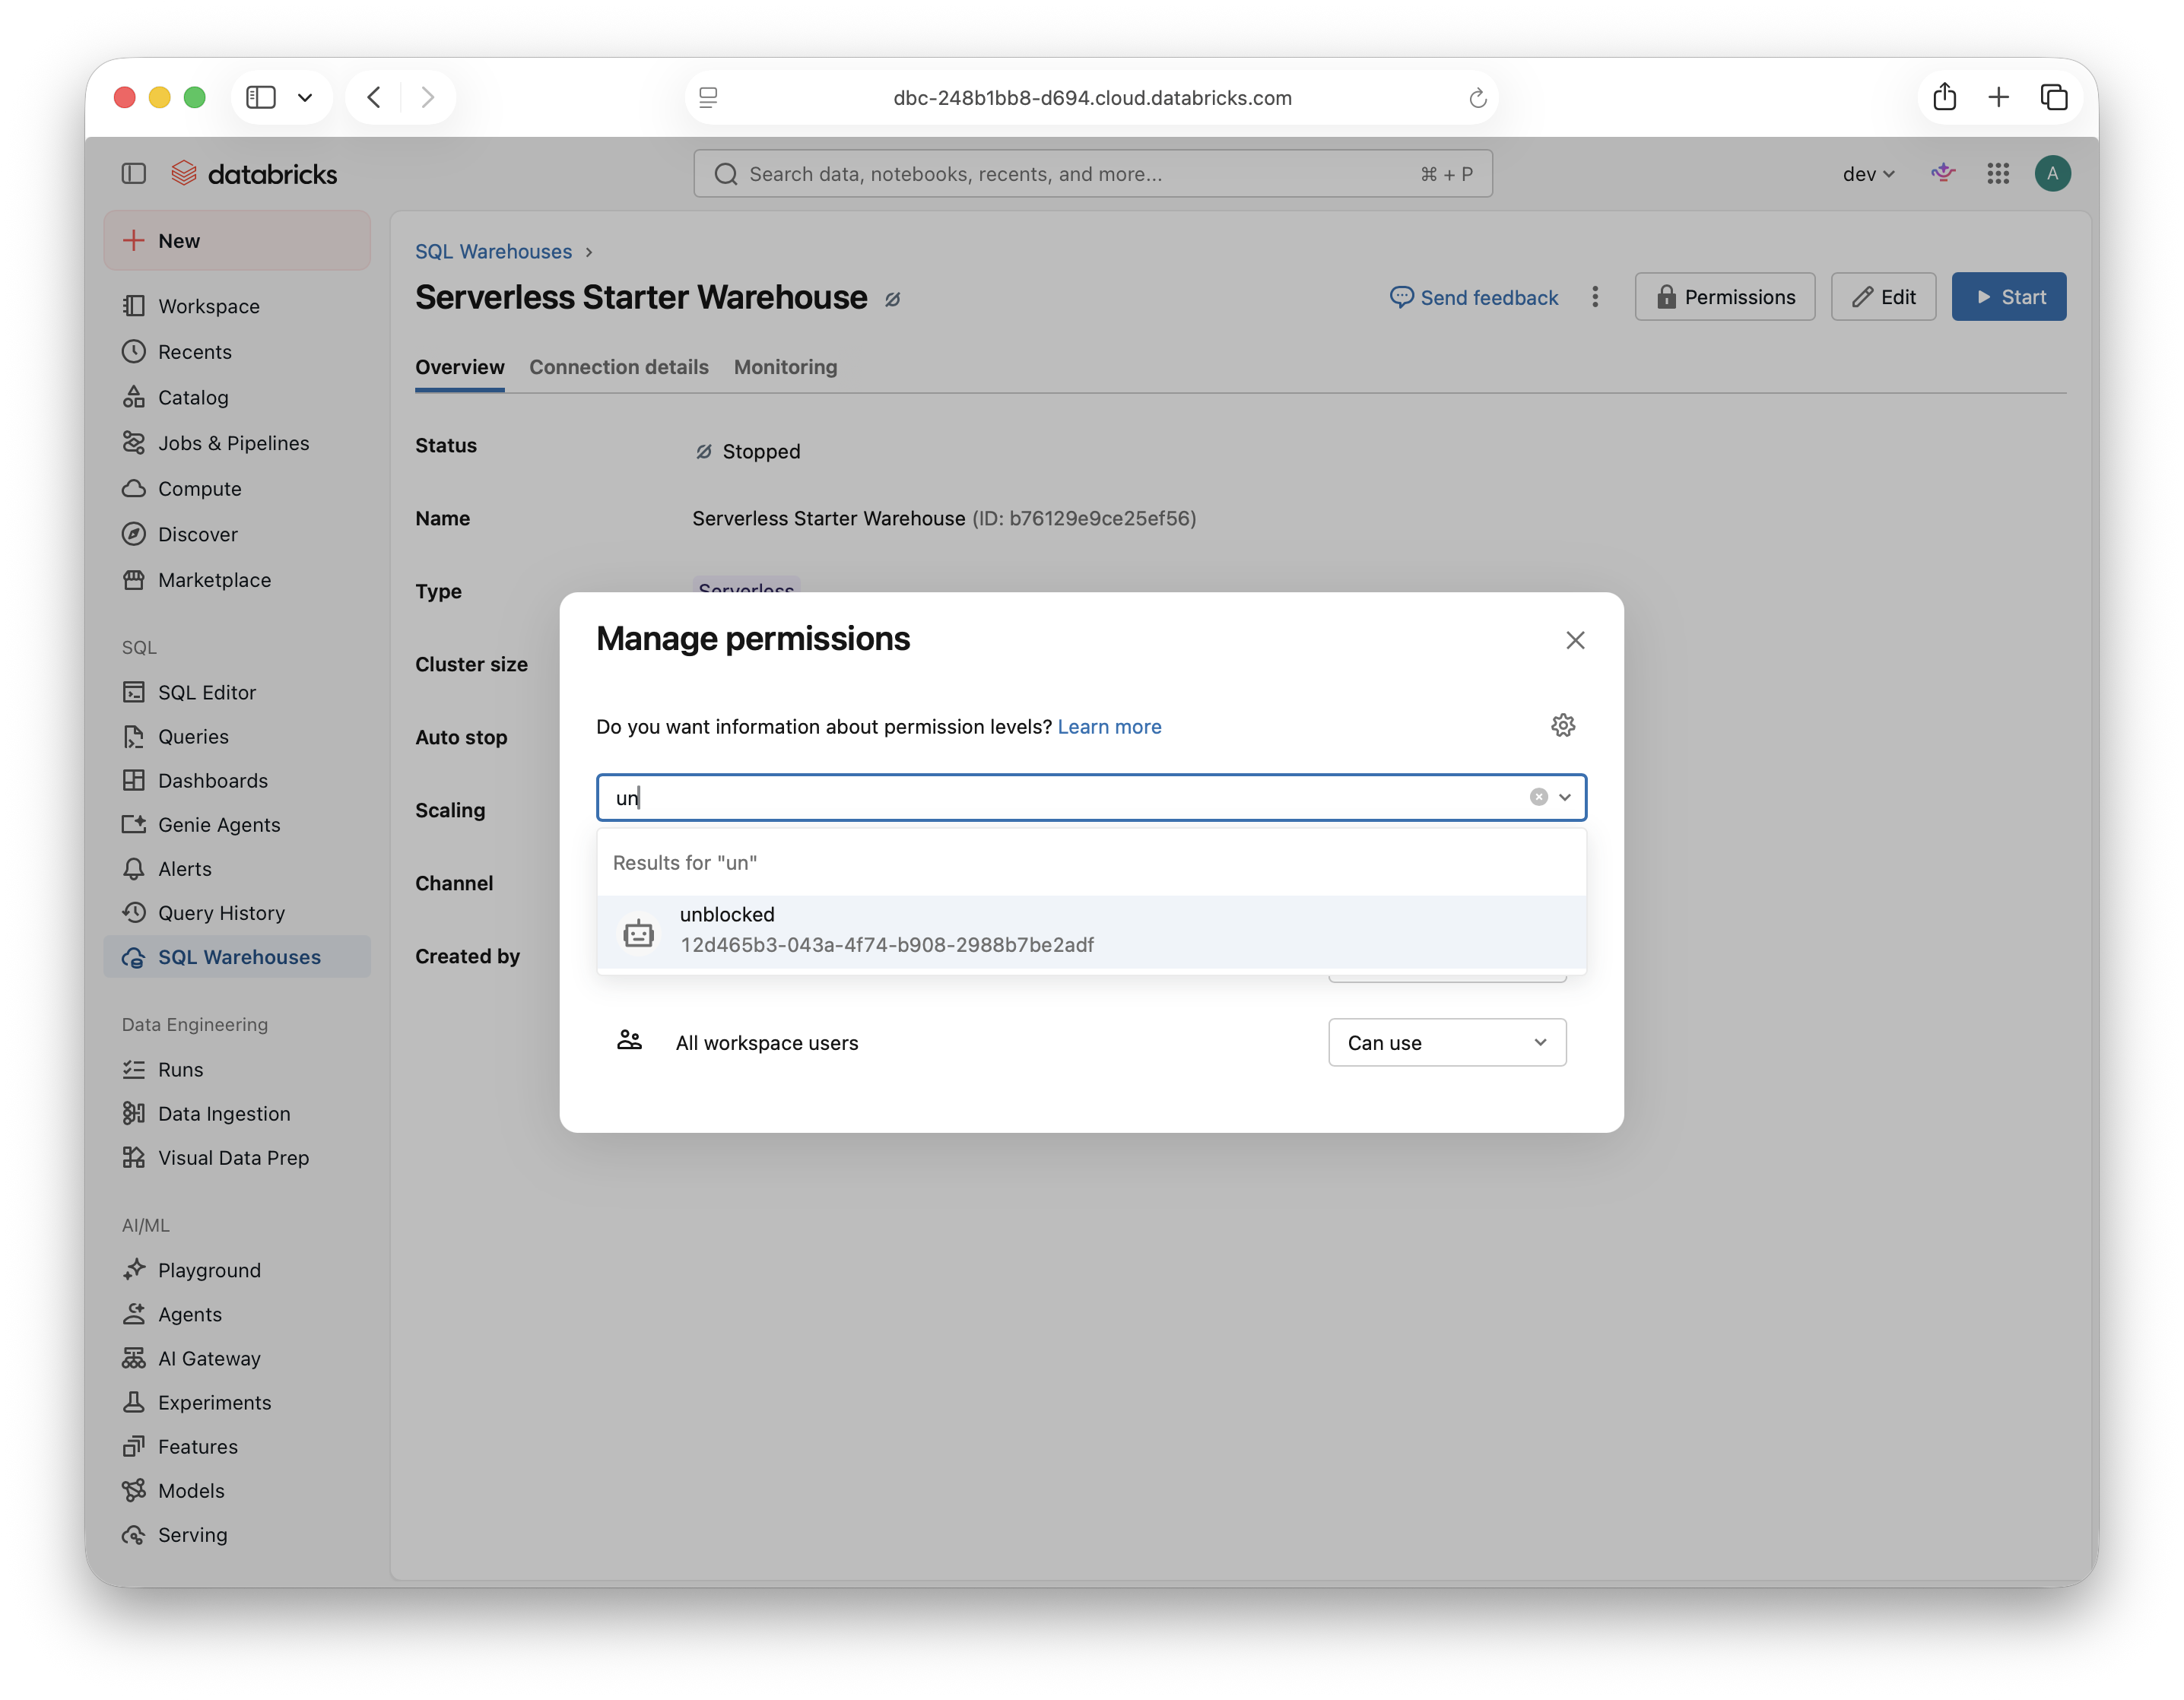The height and width of the screenshot is (1700, 2184).
Task: Switch to the Monitoring tab
Action: (x=785, y=367)
